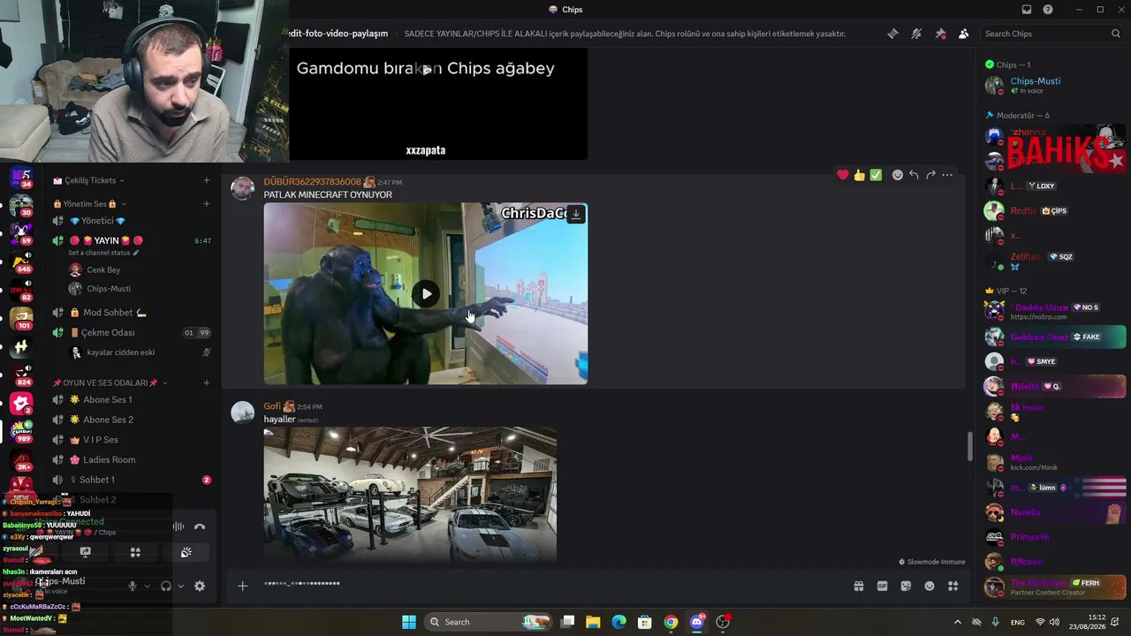Image resolution: width=1131 pixels, height=636 pixels.
Task: Show hidden system tray icons
Action: click(x=957, y=622)
